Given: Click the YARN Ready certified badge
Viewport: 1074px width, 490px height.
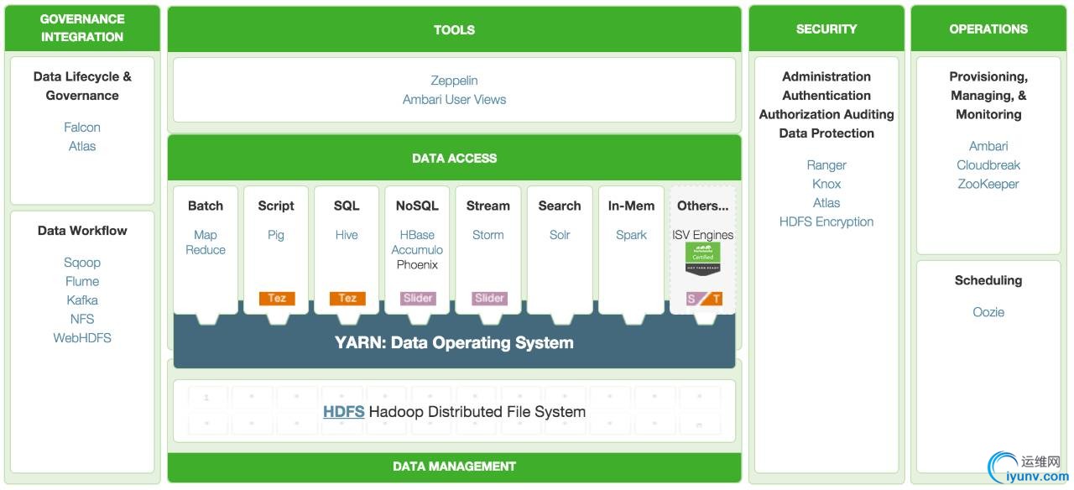Looking at the screenshot, I should (x=702, y=258).
